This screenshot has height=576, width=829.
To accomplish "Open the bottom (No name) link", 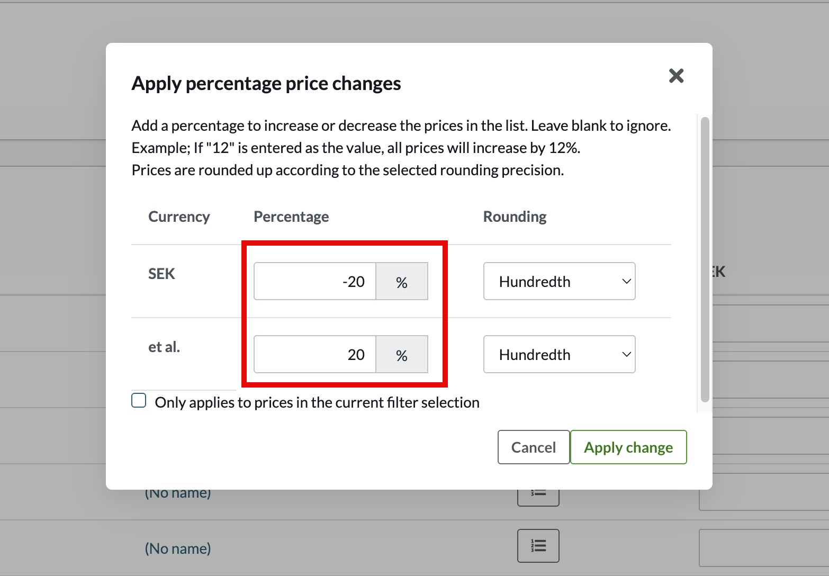I will click(178, 548).
